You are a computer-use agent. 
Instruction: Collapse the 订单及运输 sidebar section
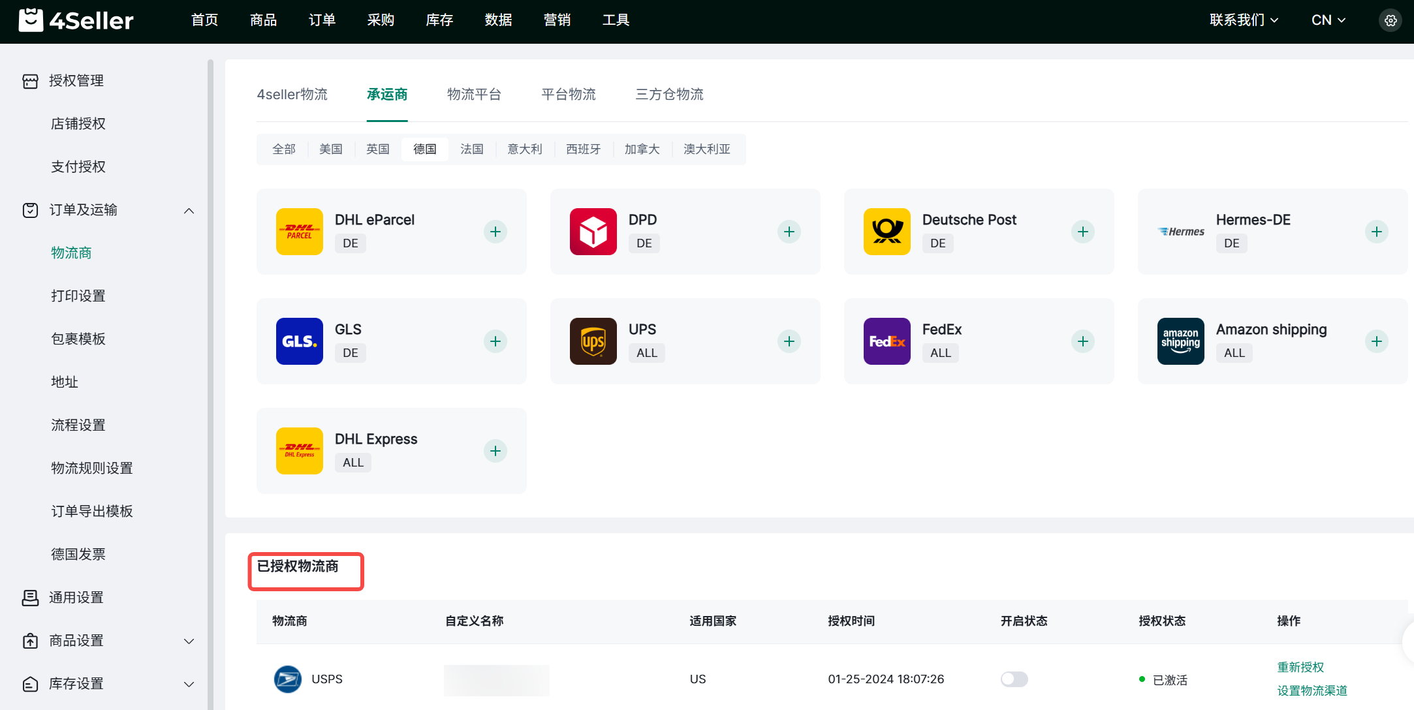[x=189, y=210]
